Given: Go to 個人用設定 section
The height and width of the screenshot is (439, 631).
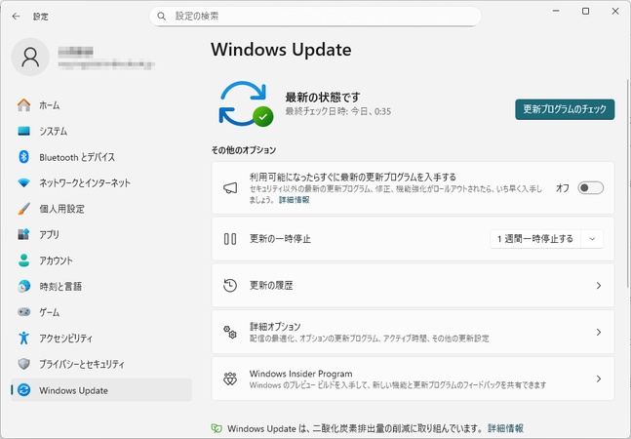Looking at the screenshot, I should pos(101,209).
